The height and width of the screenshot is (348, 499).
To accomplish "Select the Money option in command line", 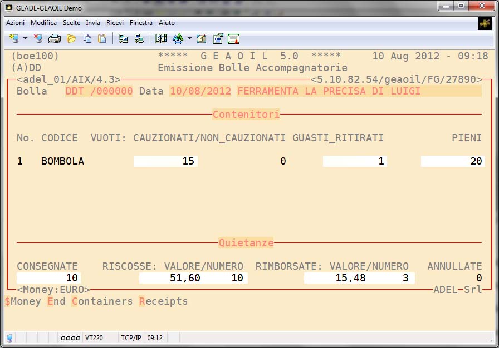I will click(22, 301).
